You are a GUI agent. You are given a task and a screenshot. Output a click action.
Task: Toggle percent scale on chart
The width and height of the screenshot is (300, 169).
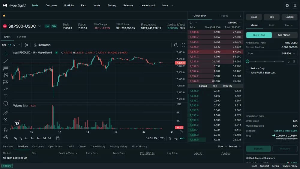(x=170, y=138)
